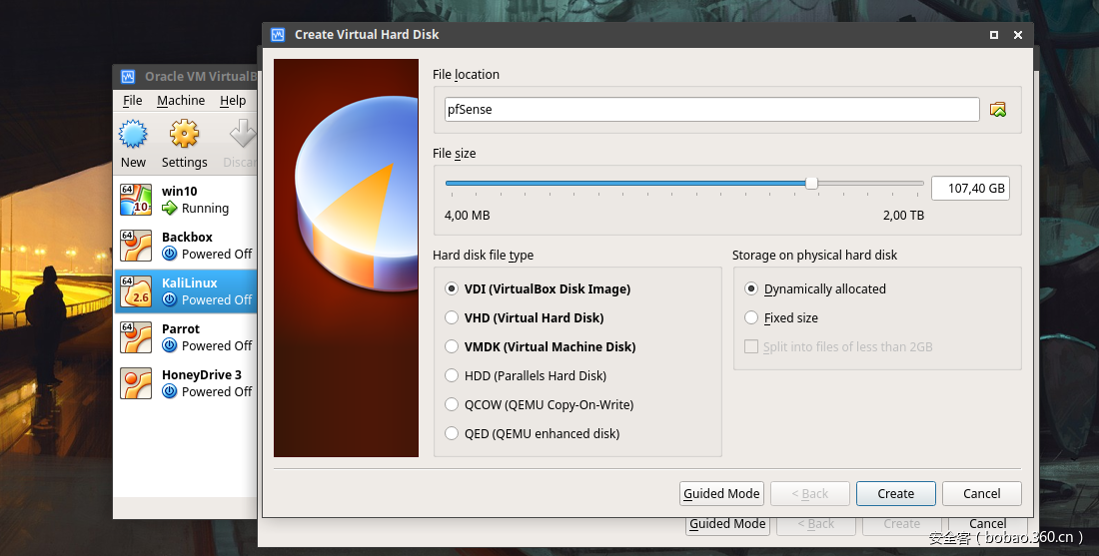The height and width of the screenshot is (556, 1099).
Task: Click the KaliLinux VM icon
Action: tap(136, 291)
